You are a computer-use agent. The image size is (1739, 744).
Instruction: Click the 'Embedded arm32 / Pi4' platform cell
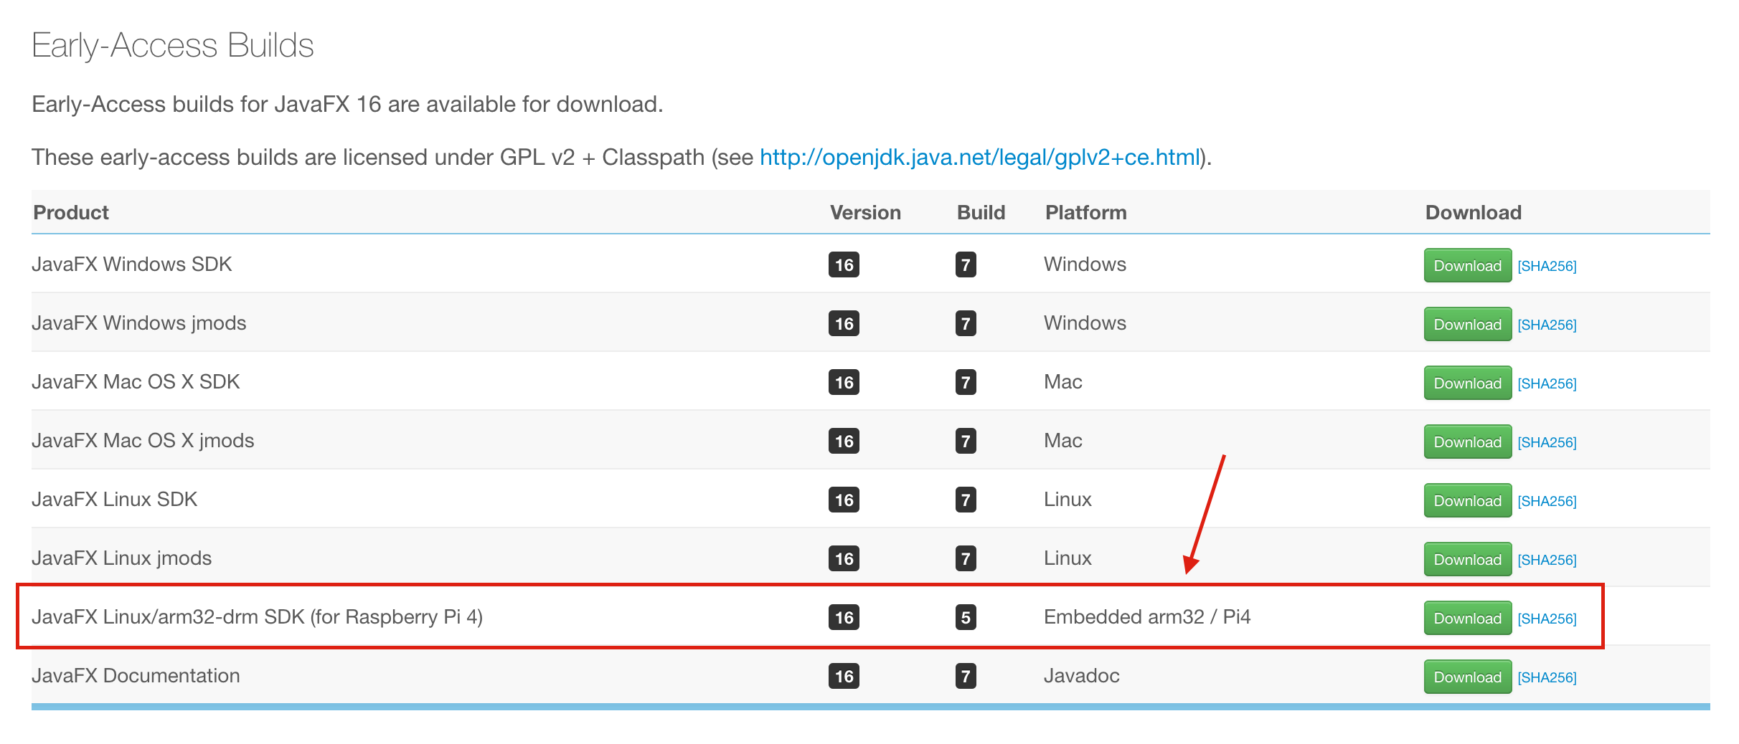click(x=1147, y=616)
